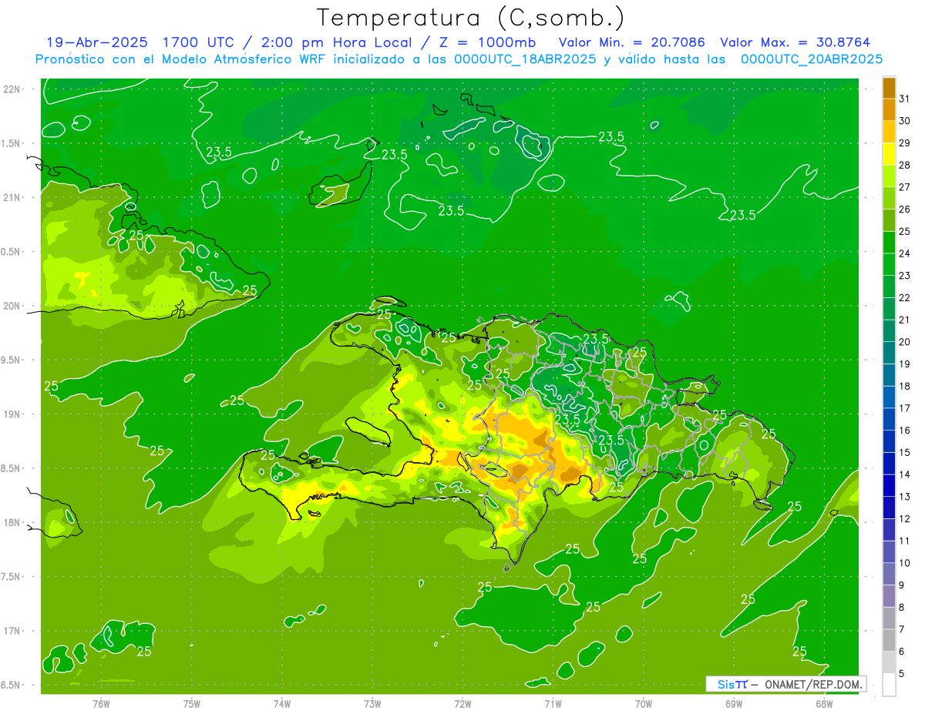Click the purple legend swatch between 8 and 9
The image size is (925, 714).
point(889,596)
